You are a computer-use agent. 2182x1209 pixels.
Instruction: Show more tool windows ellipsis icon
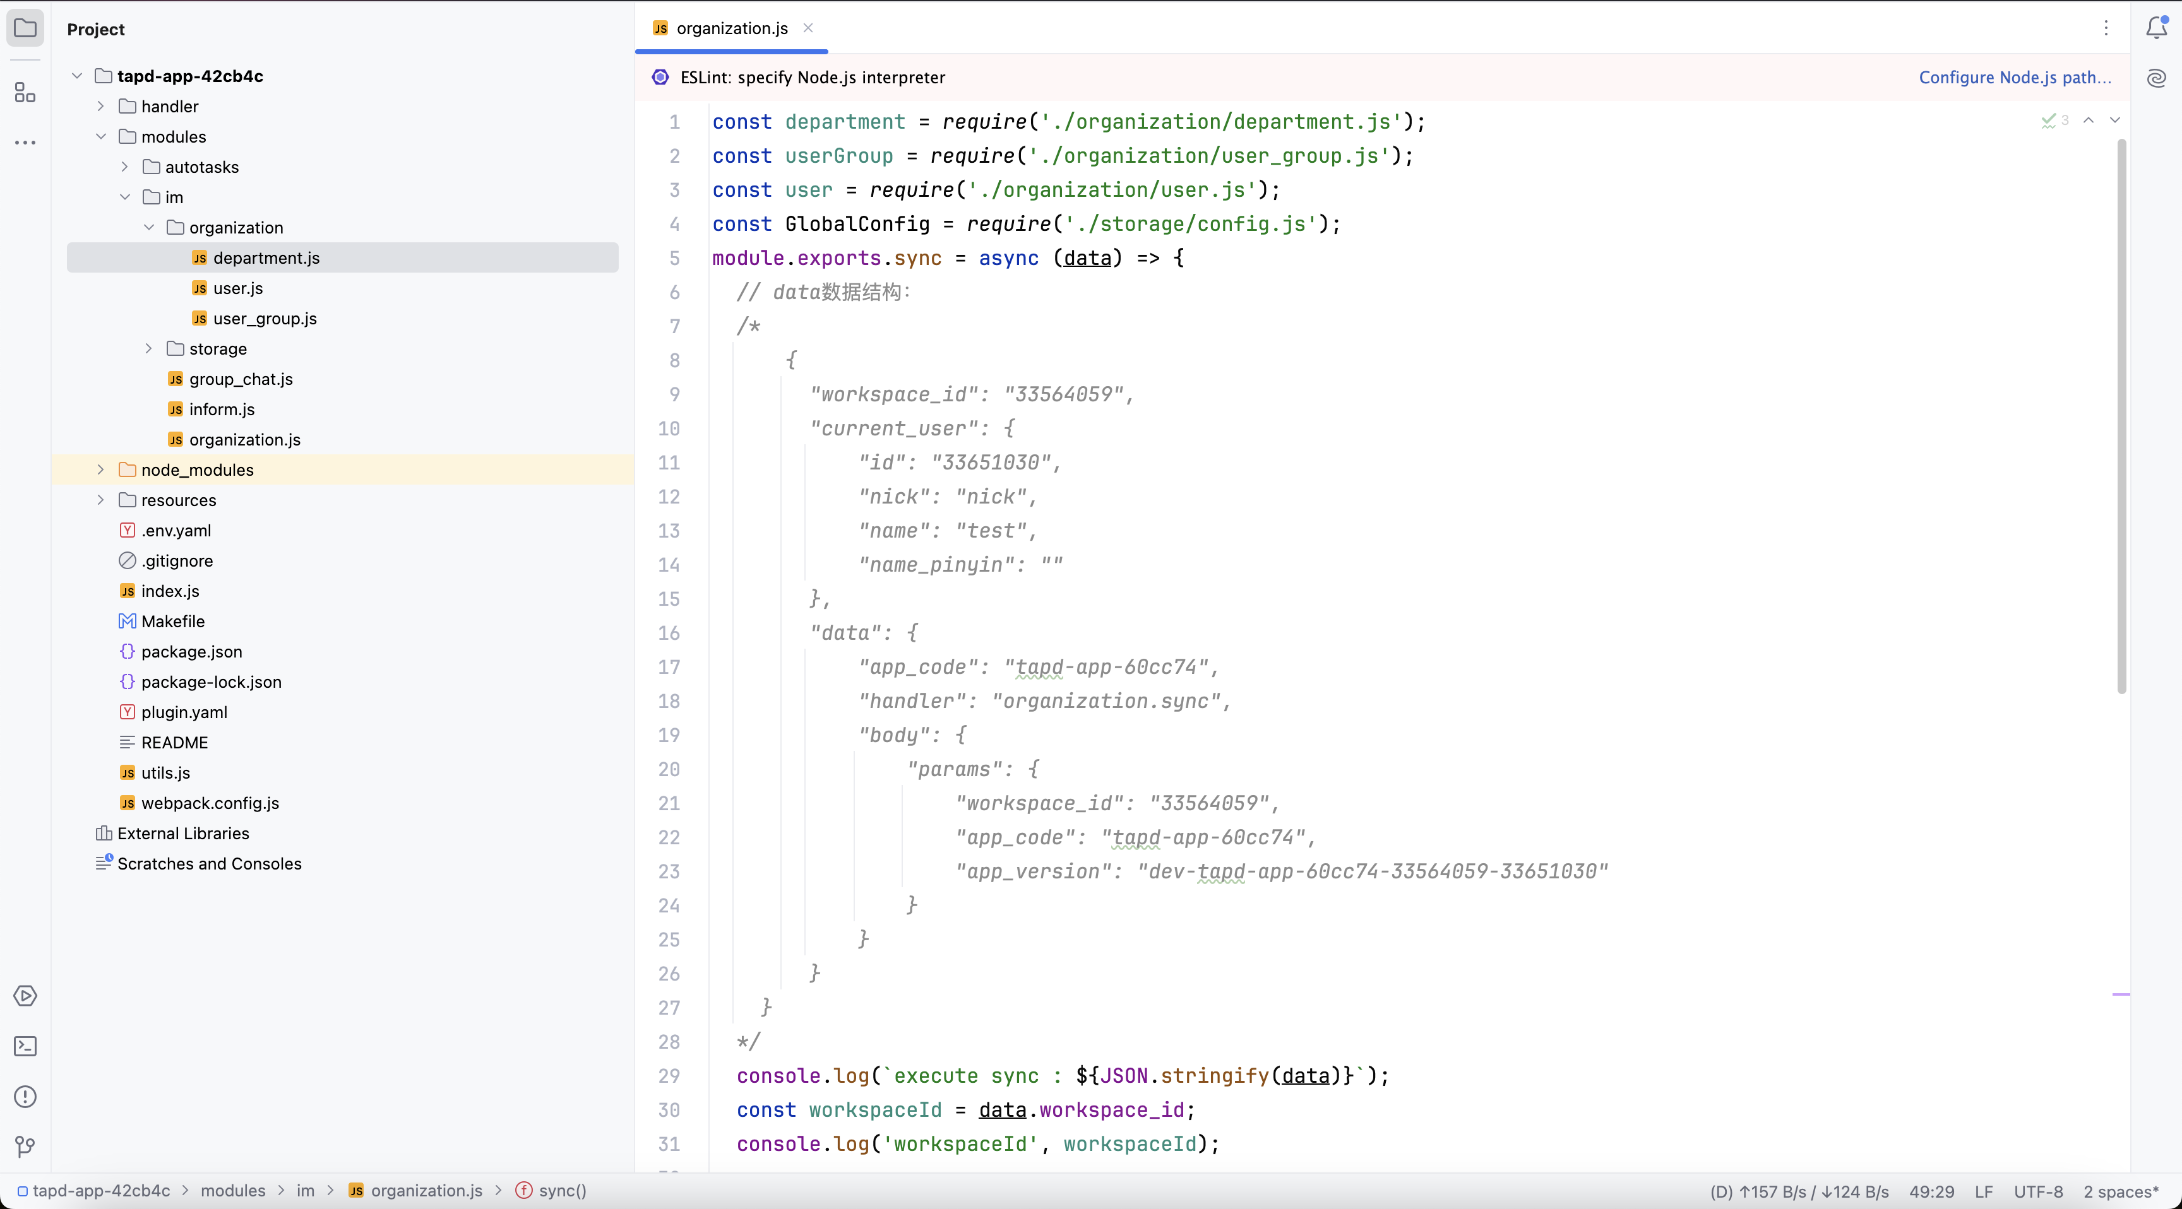(25, 142)
